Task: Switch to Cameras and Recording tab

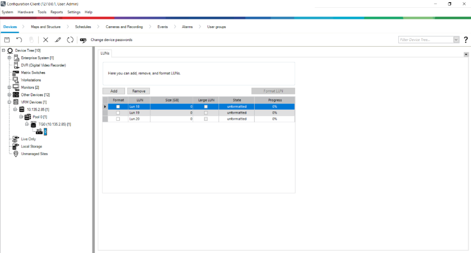Action: pyautogui.click(x=124, y=27)
